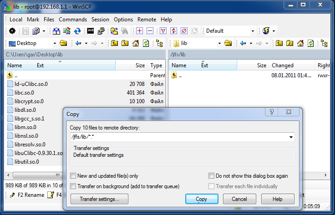Expand local back history dropdown arrow
Image resolution: width=335 pixels, height=215 pixels.
click(86, 43)
